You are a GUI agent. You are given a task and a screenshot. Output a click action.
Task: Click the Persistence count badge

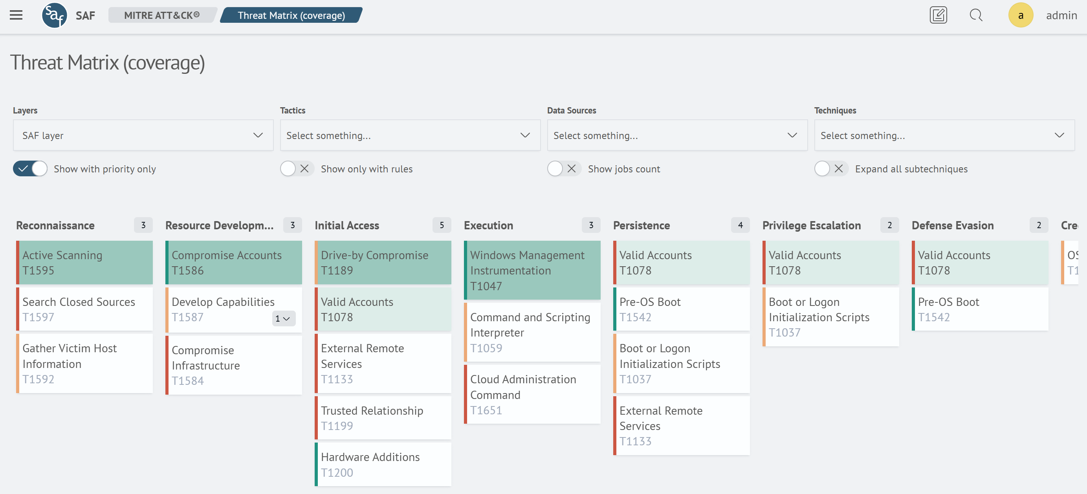click(x=740, y=225)
